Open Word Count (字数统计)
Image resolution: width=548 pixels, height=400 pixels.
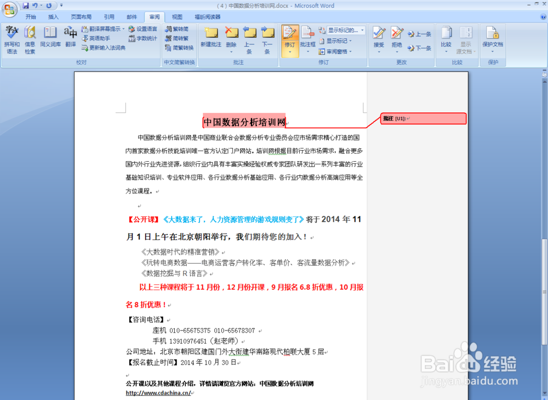pyautogui.click(x=142, y=38)
